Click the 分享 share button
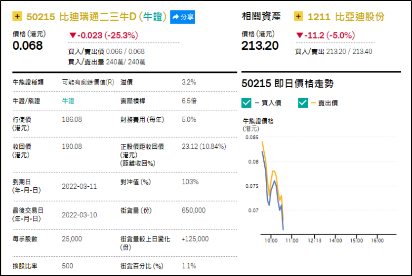This screenshot has width=412, height=276. 182,17
